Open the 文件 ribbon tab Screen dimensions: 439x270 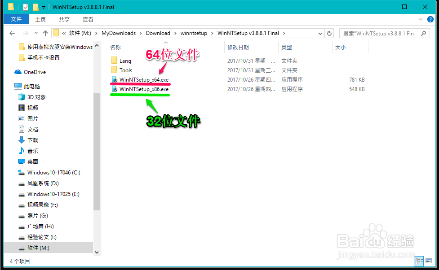coord(16,19)
